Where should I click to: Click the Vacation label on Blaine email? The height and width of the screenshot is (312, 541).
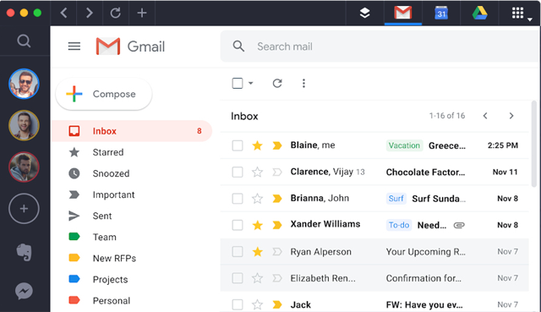pyautogui.click(x=404, y=145)
